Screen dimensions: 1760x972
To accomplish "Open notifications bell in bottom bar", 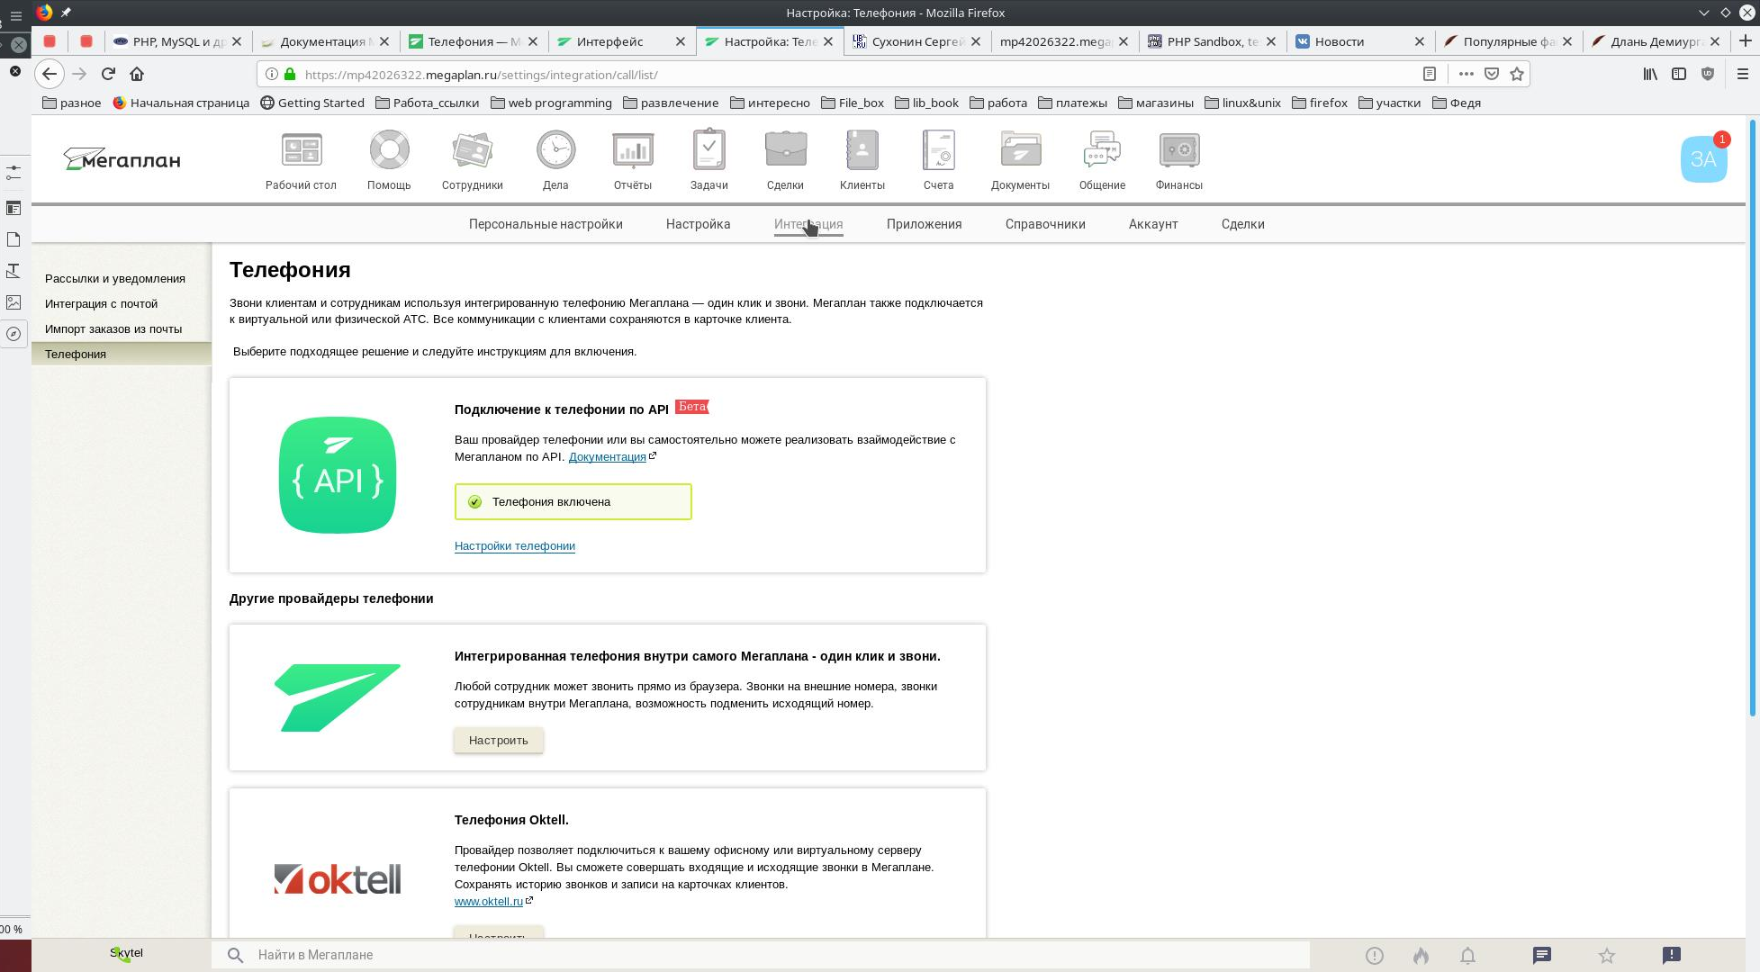I will [x=1467, y=956].
